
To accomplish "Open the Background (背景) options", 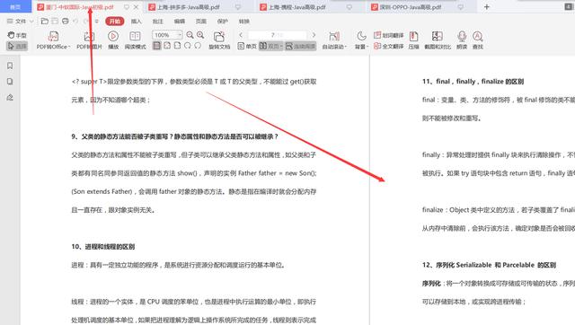I will (361, 40).
